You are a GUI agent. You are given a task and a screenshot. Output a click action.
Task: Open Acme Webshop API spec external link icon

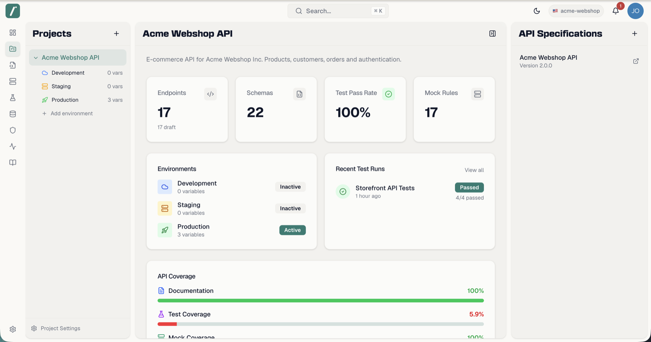[636, 61]
